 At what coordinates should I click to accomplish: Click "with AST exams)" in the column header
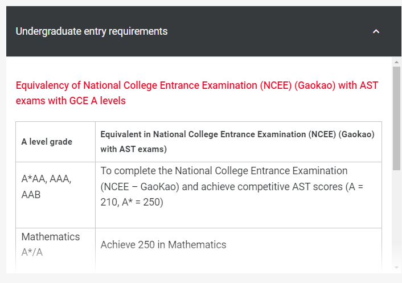[x=133, y=149]
